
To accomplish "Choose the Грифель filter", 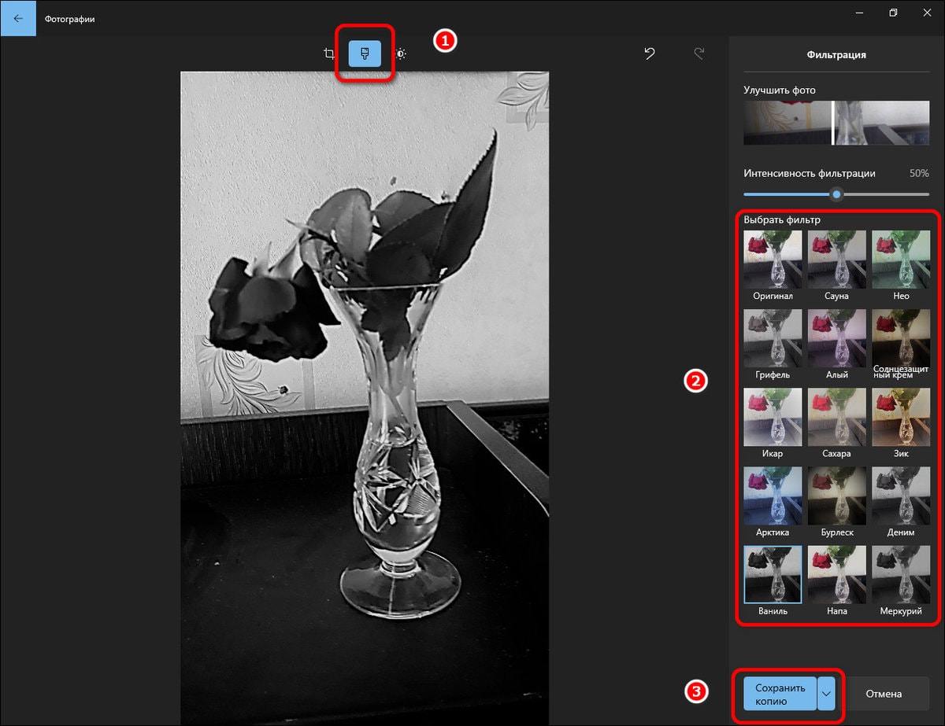I will pyautogui.click(x=773, y=337).
